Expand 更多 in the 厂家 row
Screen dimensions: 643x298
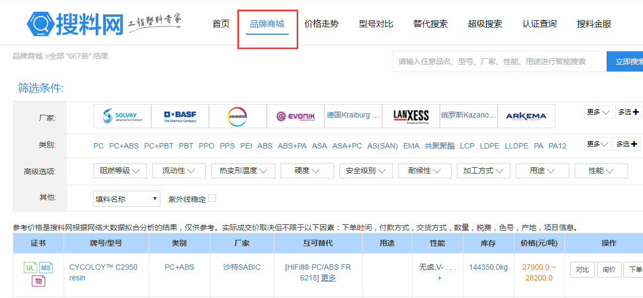598,112
